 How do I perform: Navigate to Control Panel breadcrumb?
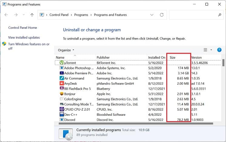tap(59, 15)
